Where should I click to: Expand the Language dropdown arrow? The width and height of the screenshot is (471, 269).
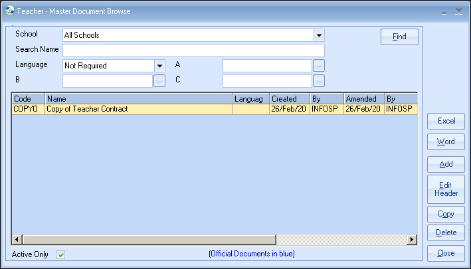[159, 66]
